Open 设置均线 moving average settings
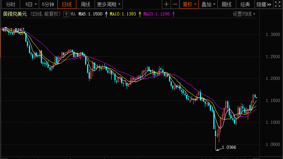The width and height of the screenshot is (283, 159). (x=244, y=14)
